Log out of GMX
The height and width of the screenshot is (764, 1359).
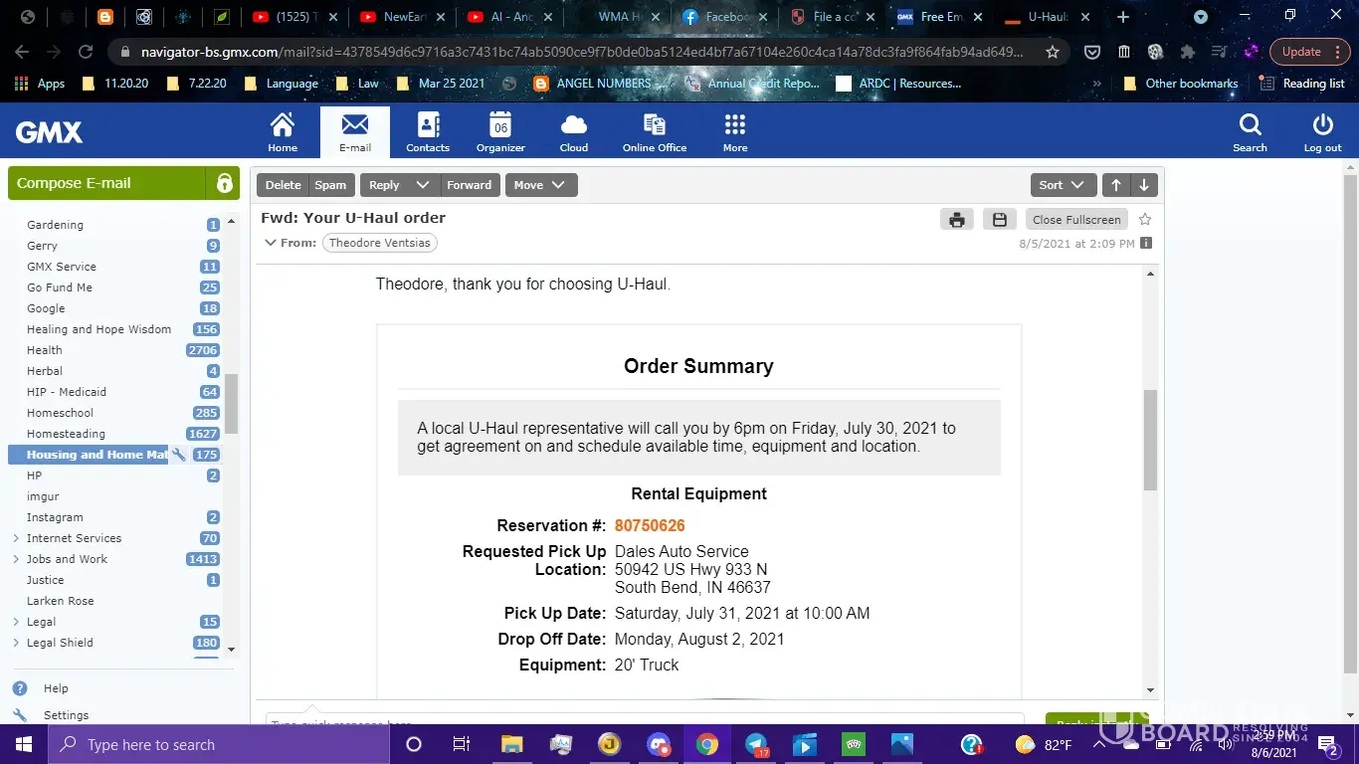(x=1322, y=132)
